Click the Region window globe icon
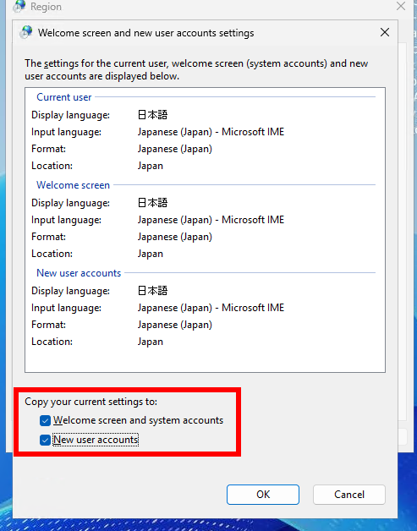This screenshot has height=531, width=417. coord(19,6)
